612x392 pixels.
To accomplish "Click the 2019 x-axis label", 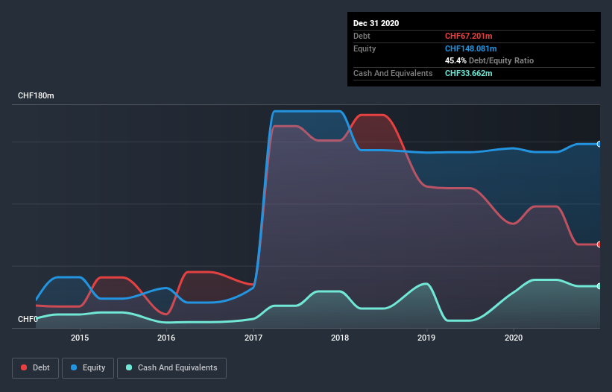I will click(x=426, y=338).
